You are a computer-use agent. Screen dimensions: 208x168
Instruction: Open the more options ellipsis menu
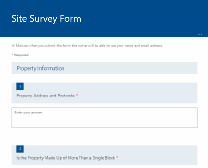coord(199,34)
